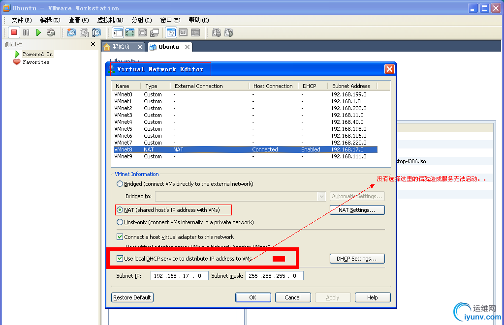Click the Suspend pause icon in toolbar
This screenshot has width=504, height=325.
click(x=27, y=32)
